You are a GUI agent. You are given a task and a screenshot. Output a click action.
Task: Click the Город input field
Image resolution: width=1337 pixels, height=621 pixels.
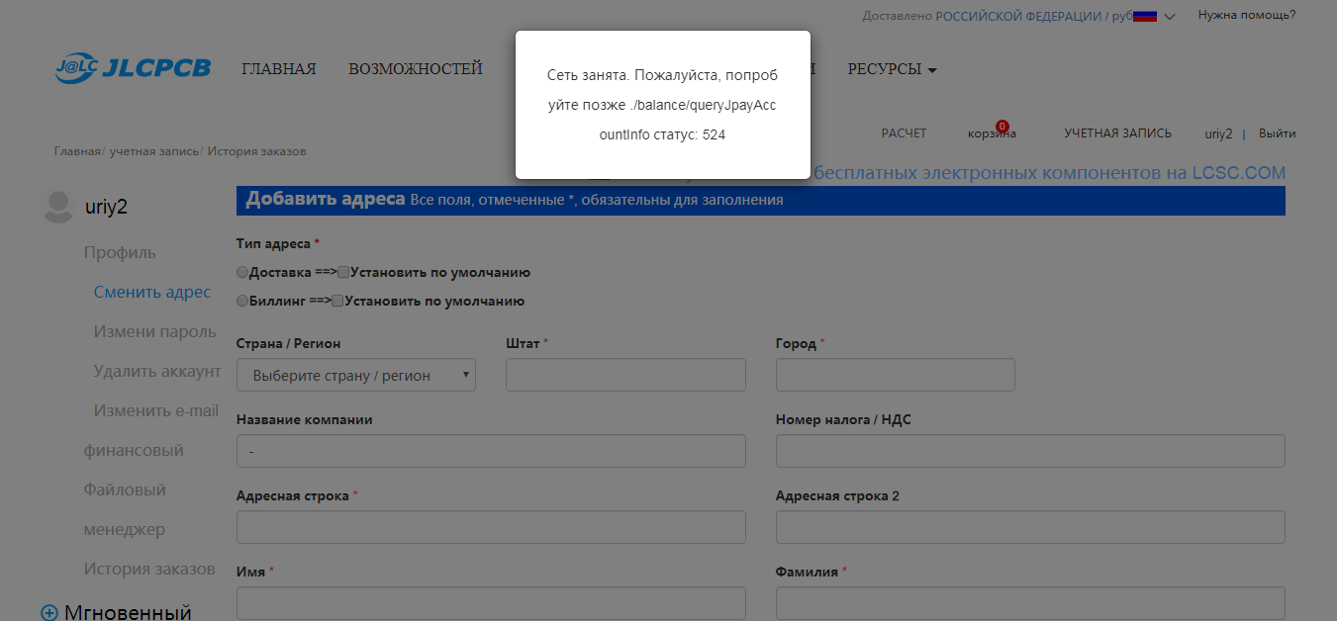(x=896, y=375)
